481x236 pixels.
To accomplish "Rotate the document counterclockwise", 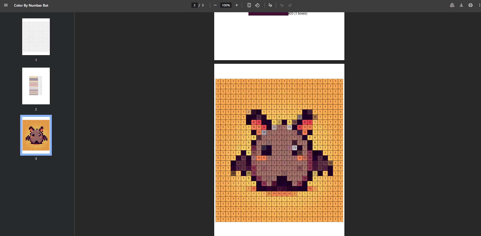I will point(257,5).
